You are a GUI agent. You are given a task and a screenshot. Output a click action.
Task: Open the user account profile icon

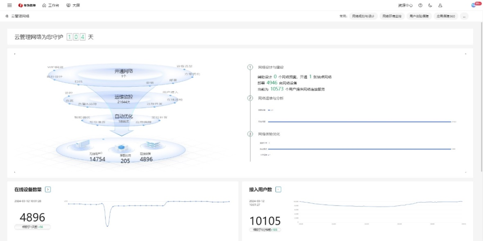click(x=440, y=5)
